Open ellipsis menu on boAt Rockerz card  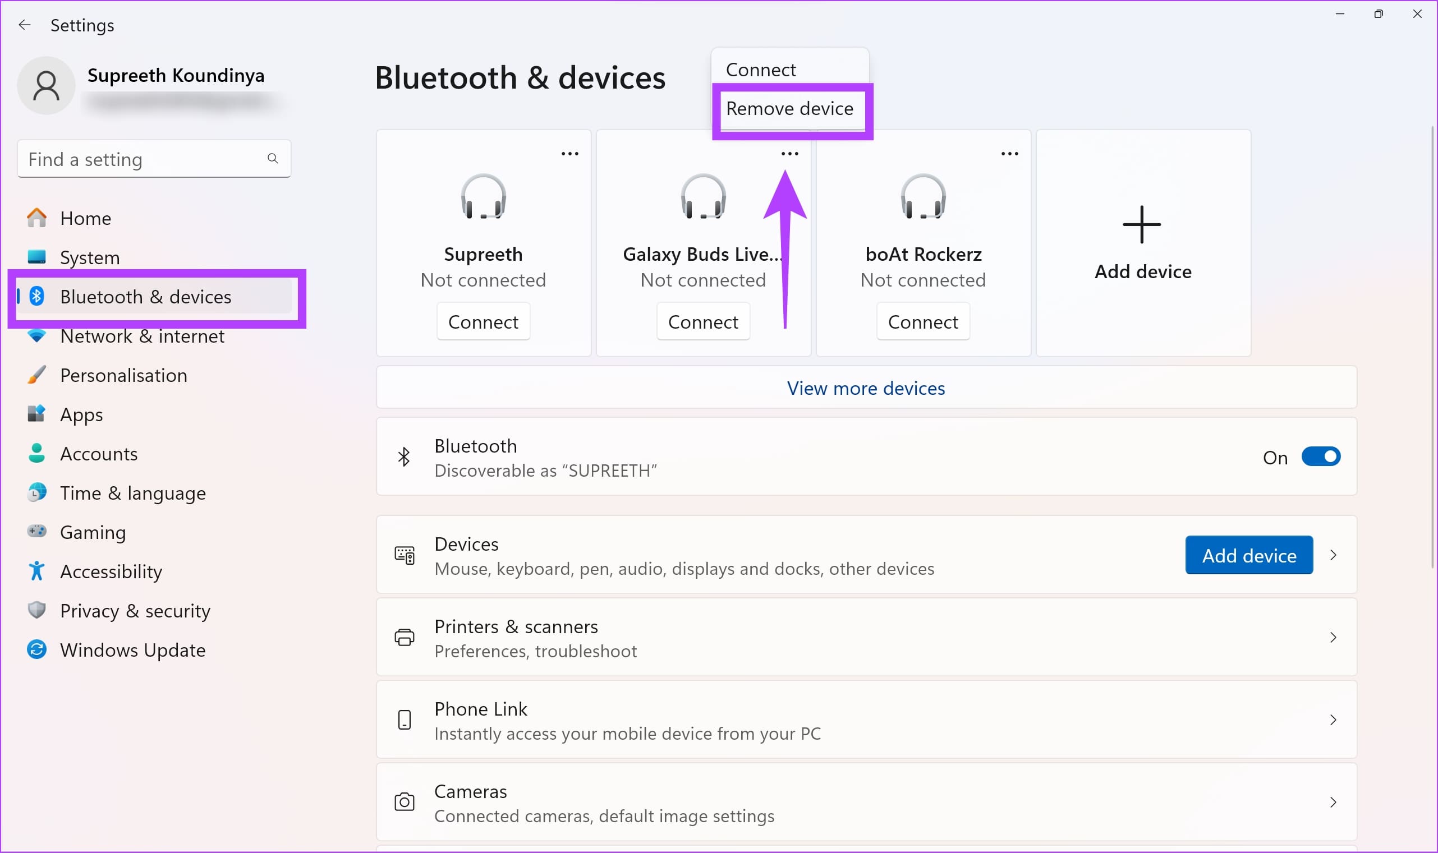click(x=1010, y=153)
